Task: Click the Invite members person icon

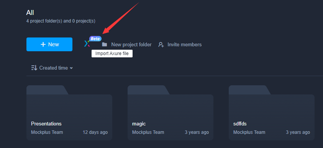Action: [161, 45]
